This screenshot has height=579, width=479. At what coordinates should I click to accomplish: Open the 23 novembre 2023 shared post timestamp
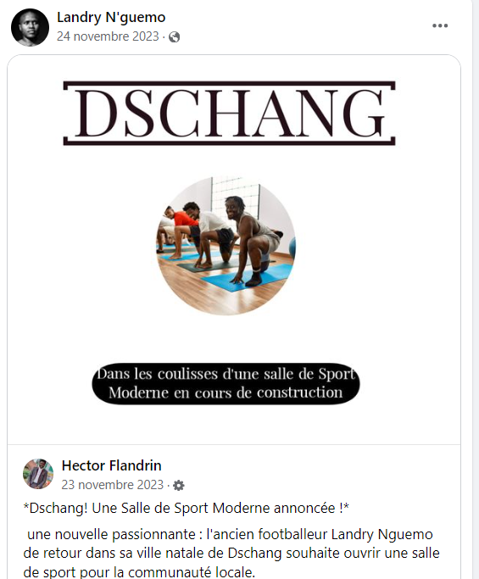[112, 484]
